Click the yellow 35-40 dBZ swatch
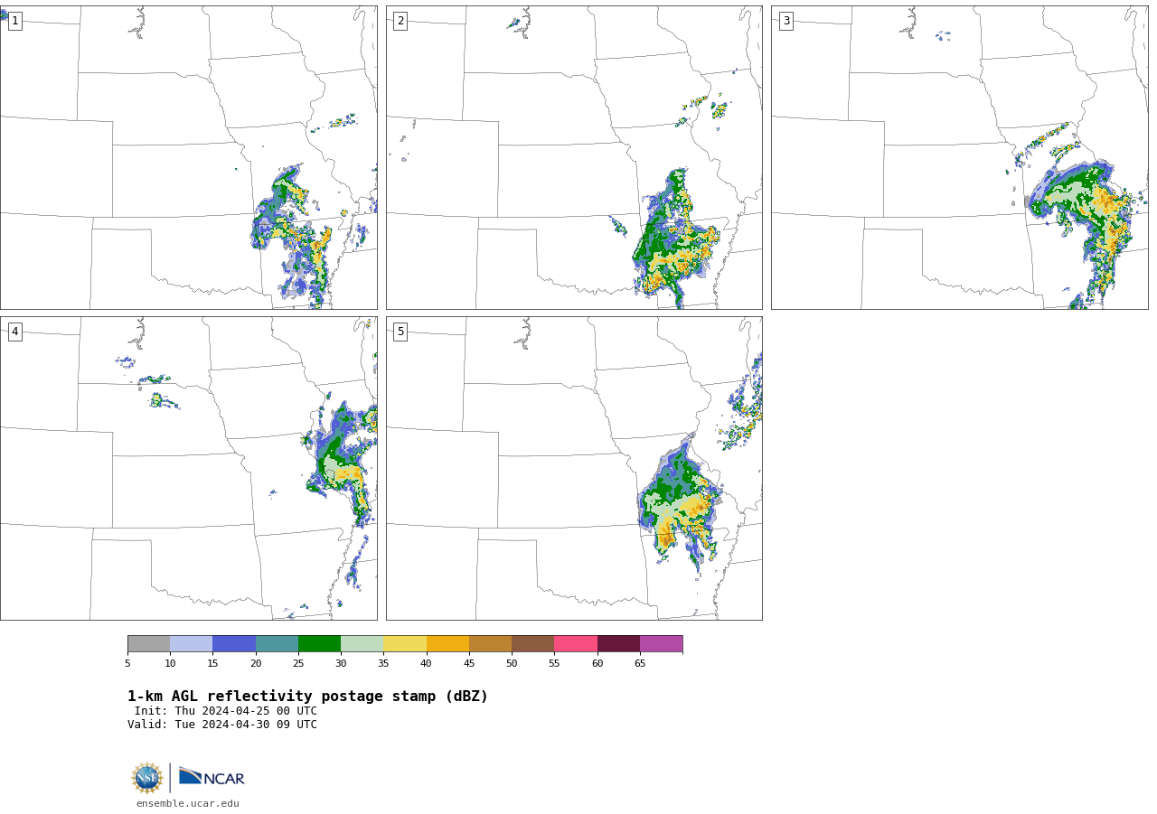This screenshot has height=814, width=1157. coord(405,644)
